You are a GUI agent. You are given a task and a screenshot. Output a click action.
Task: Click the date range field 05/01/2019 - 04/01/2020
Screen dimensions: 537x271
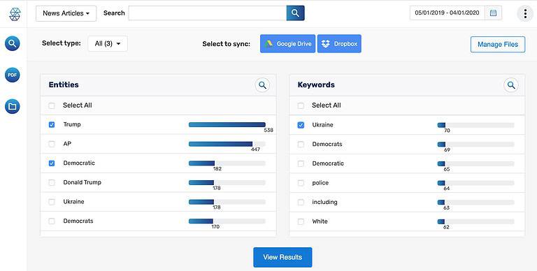click(447, 13)
